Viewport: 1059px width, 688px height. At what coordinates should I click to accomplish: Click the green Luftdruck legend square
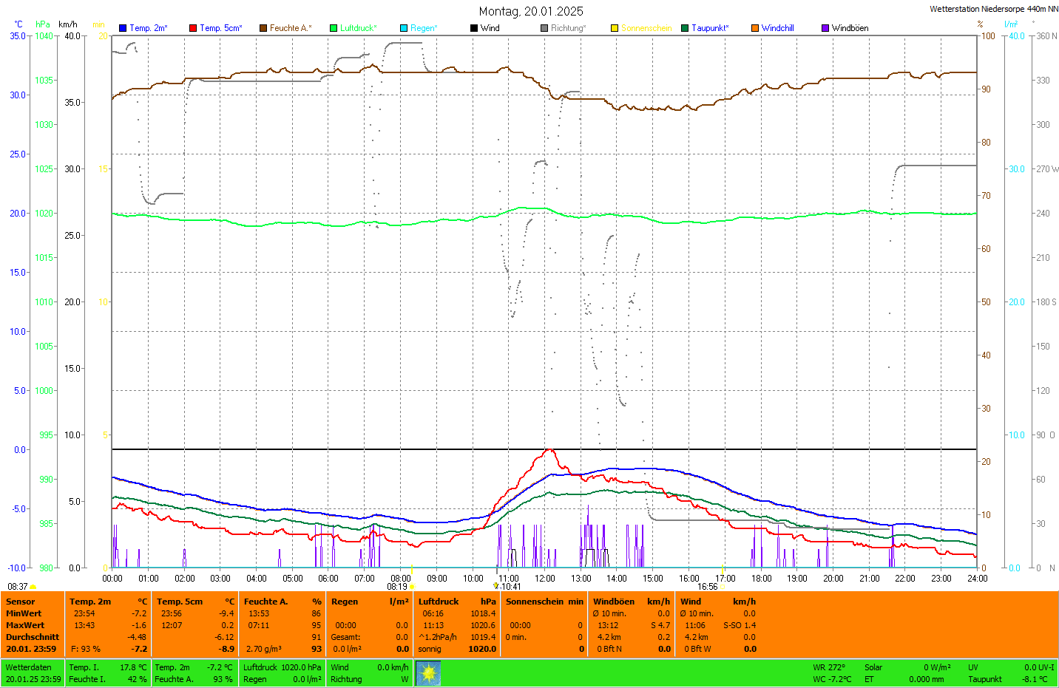334,28
